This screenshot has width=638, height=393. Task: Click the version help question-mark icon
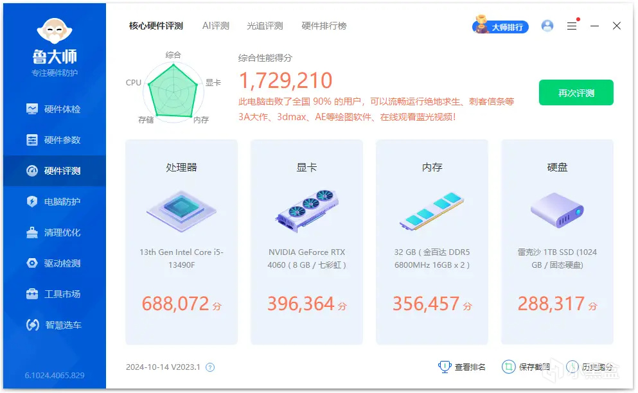point(210,367)
